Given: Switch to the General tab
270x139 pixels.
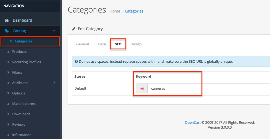Looking at the screenshot, I should 83,44.
